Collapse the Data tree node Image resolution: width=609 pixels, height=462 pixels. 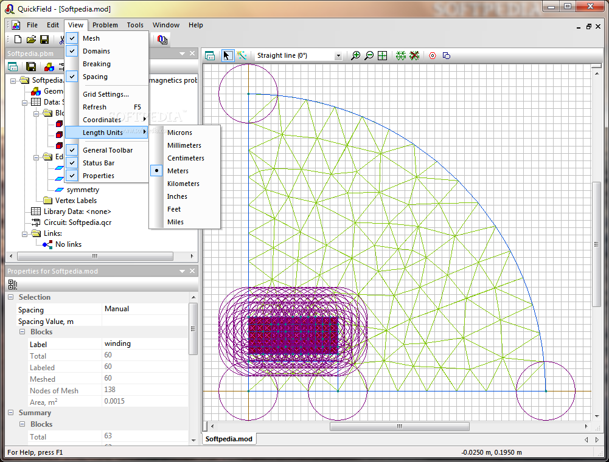[x=25, y=103]
